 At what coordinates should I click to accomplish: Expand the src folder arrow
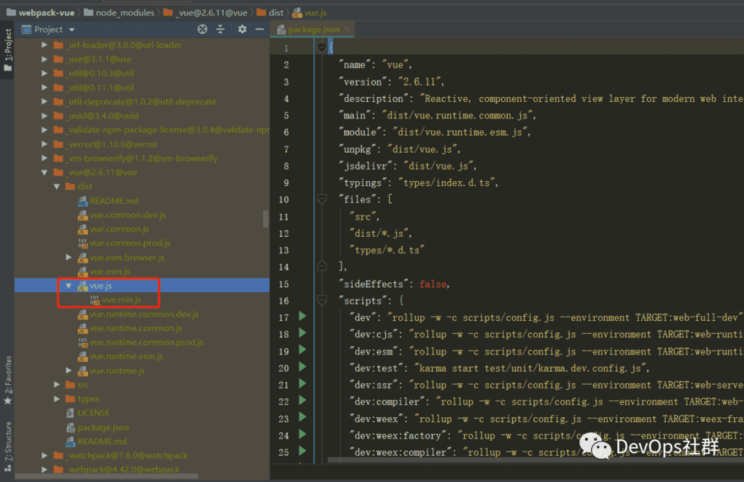tap(56, 385)
